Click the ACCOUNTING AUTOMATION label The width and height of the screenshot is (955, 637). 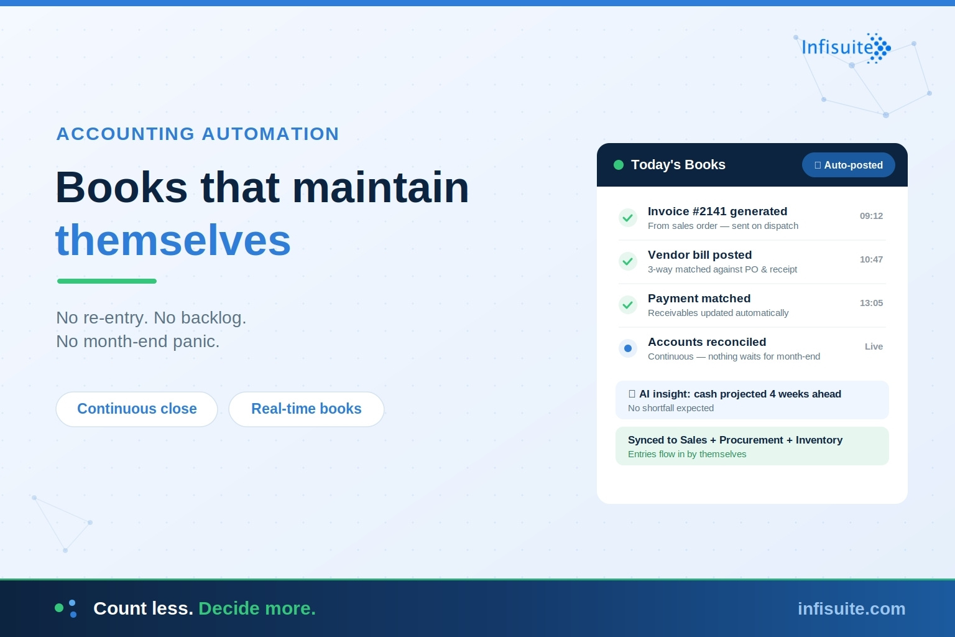click(x=198, y=134)
